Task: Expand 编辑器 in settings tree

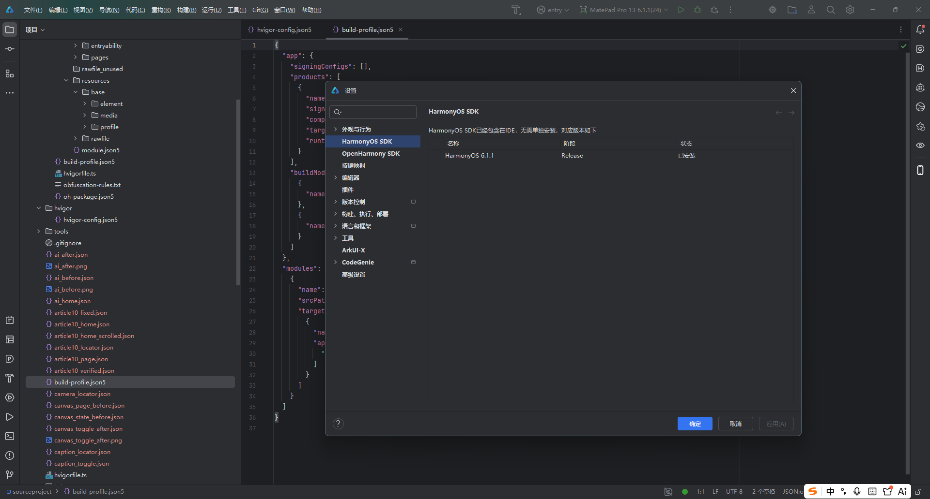Action: coord(335,177)
